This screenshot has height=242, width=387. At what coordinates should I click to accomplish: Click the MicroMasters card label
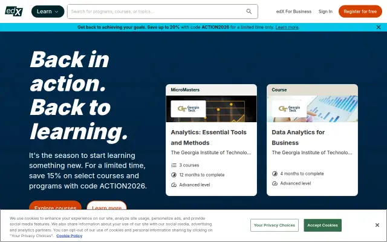pyautogui.click(x=185, y=90)
